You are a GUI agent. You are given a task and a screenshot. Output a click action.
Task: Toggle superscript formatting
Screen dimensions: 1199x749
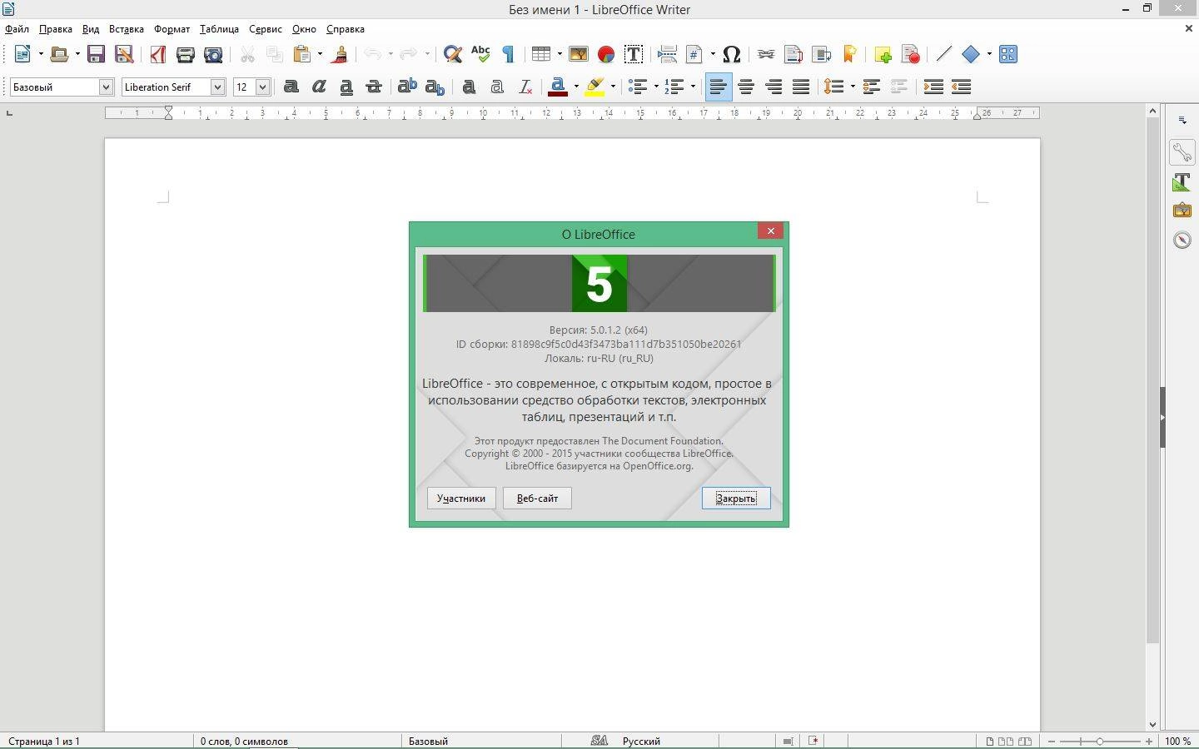click(x=407, y=87)
